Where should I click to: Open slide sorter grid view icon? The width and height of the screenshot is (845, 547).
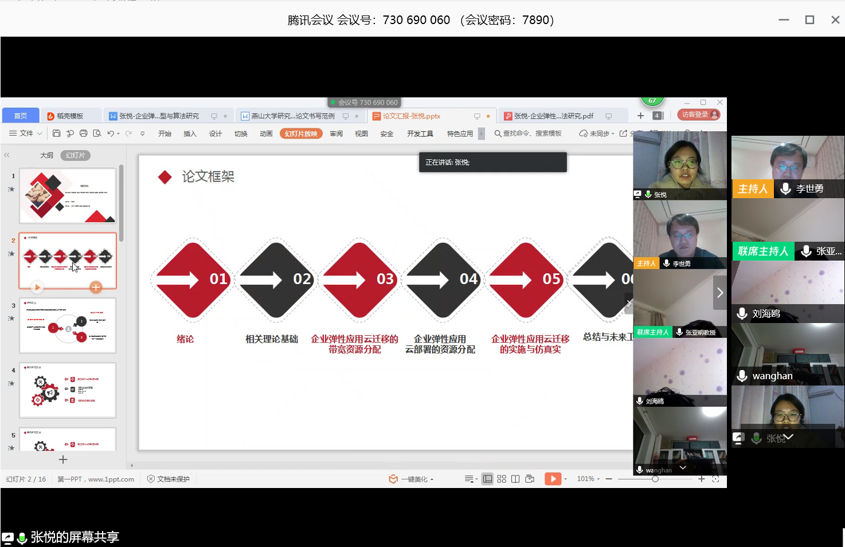point(502,479)
